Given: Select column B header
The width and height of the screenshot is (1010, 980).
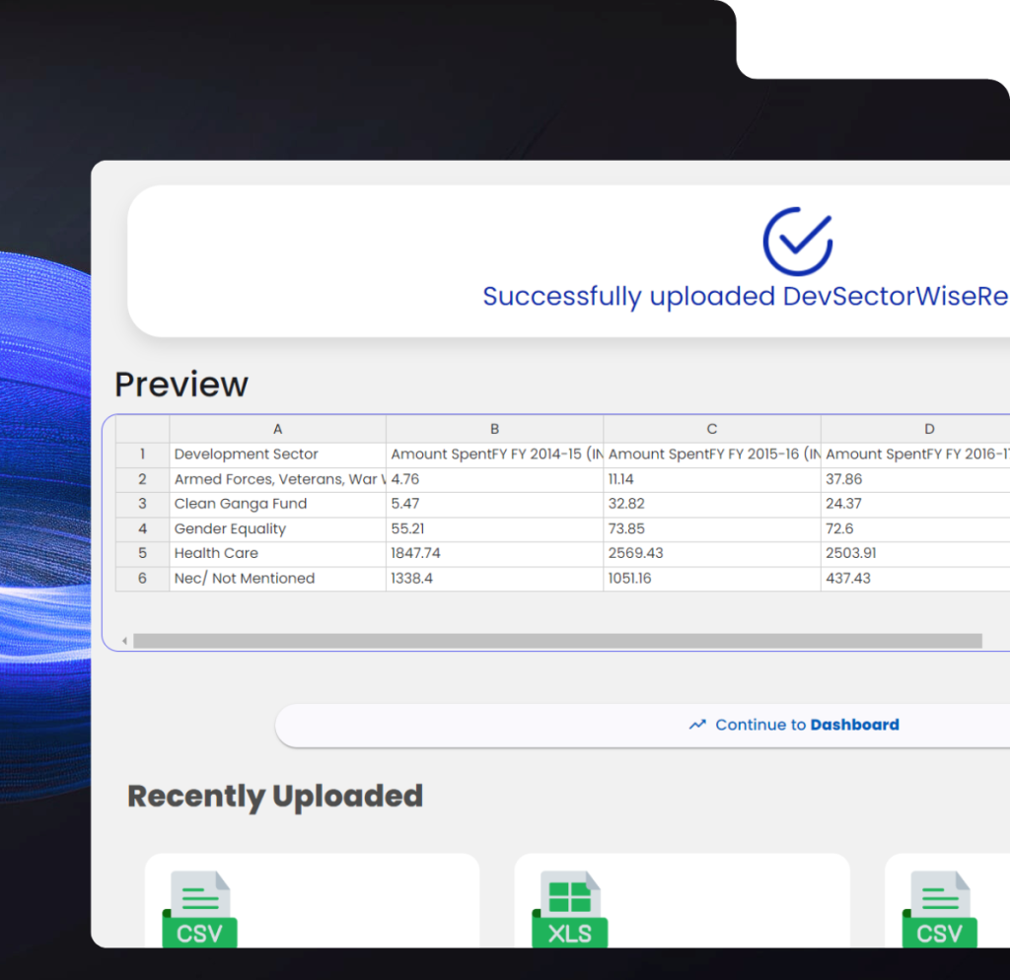Looking at the screenshot, I should point(495,429).
